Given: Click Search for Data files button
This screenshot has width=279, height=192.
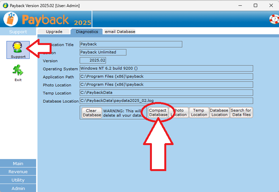Looking at the screenshot, I should [x=241, y=112].
